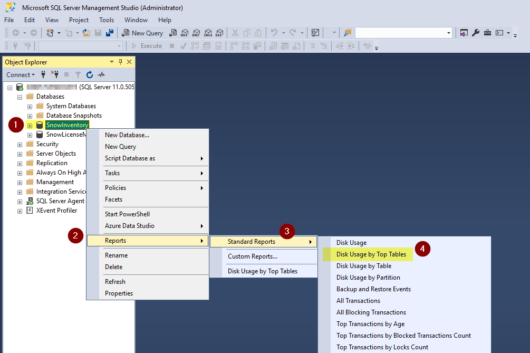This screenshot has width=530, height=353.
Task: Click the New Query toolbar button
Action: point(142,33)
